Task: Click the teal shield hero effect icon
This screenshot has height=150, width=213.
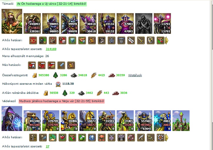Action: 72,40
